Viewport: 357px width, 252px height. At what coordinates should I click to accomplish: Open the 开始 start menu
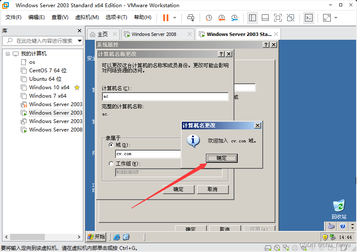tap(96, 237)
